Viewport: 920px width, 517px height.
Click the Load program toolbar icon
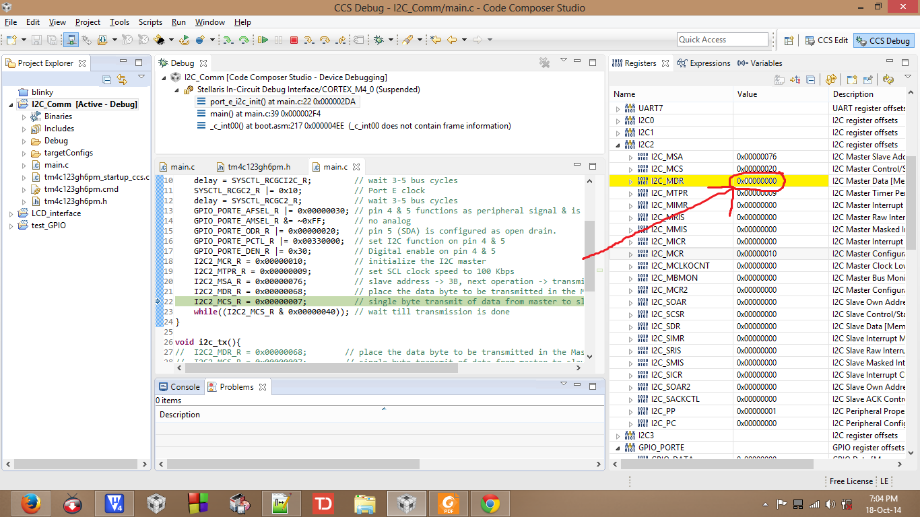(x=102, y=40)
